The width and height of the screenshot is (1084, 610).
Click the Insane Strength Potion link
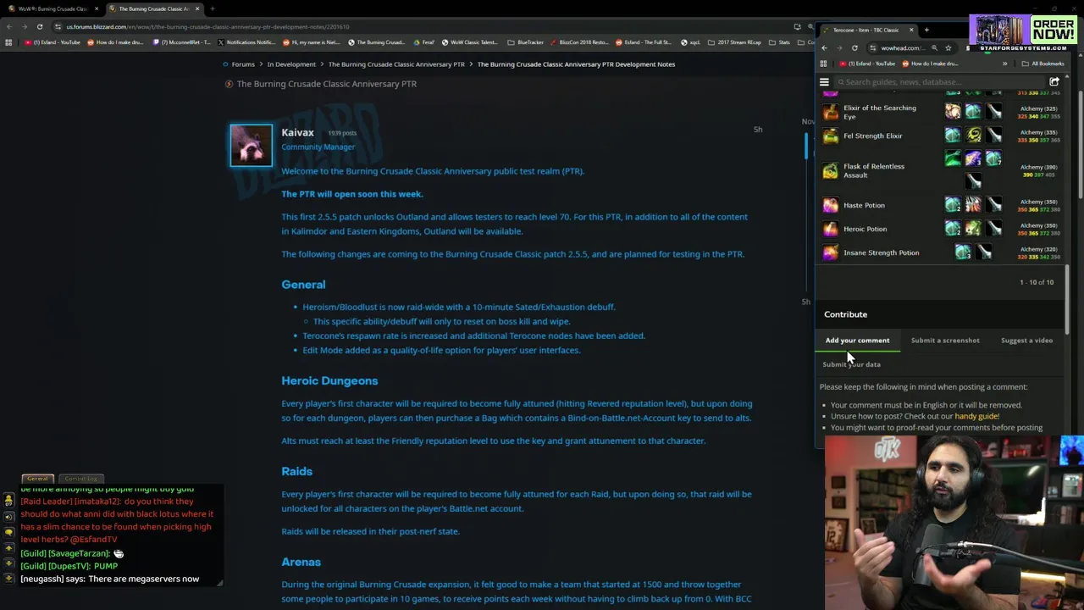click(881, 252)
